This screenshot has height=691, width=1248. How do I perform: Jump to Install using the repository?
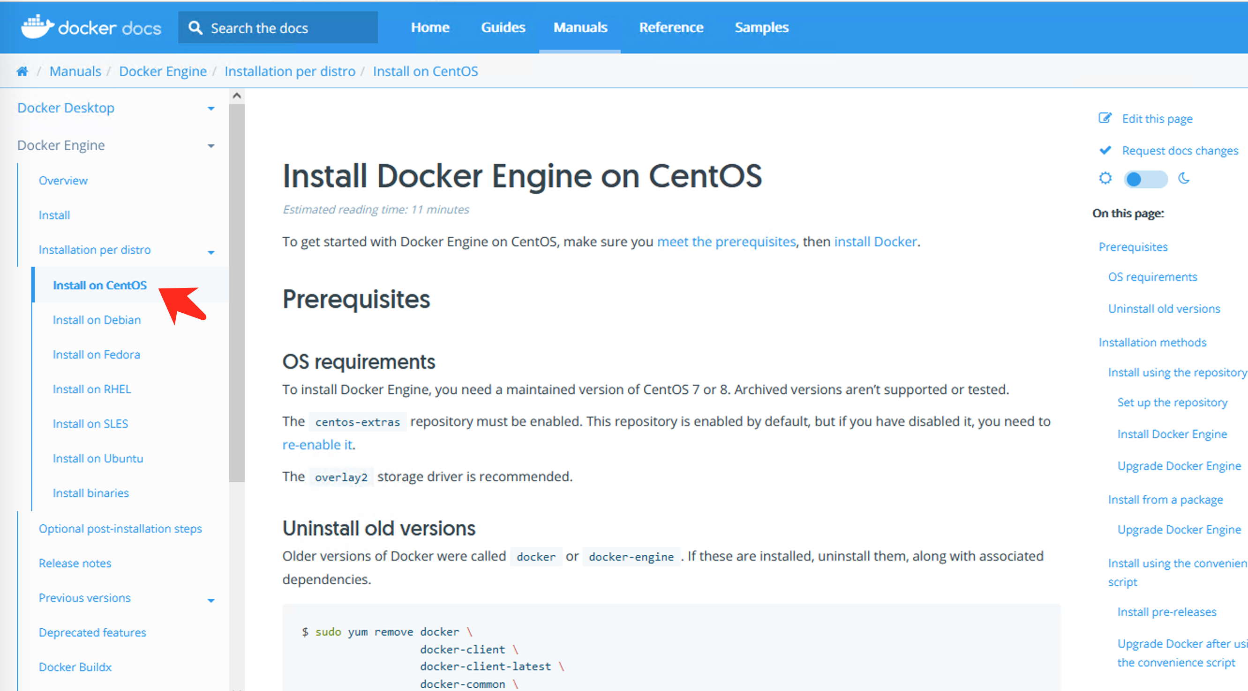click(x=1177, y=373)
